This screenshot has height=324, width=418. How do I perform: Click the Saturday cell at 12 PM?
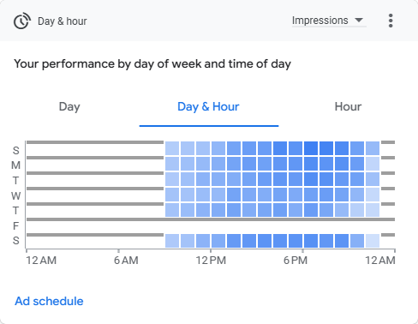(218, 241)
